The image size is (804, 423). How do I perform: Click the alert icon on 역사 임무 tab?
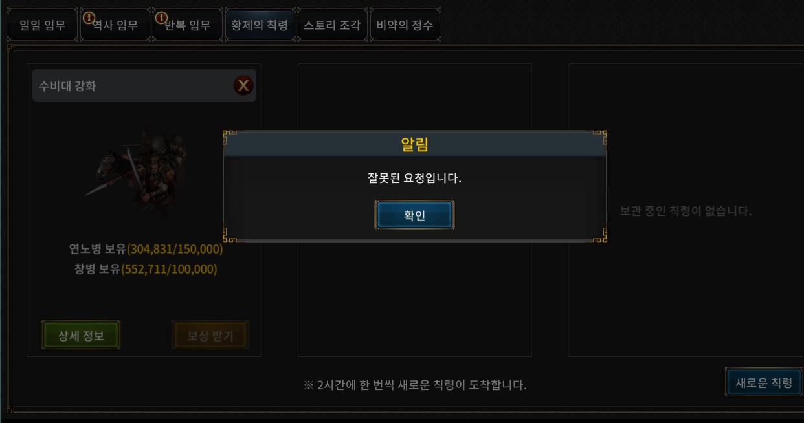[89, 17]
